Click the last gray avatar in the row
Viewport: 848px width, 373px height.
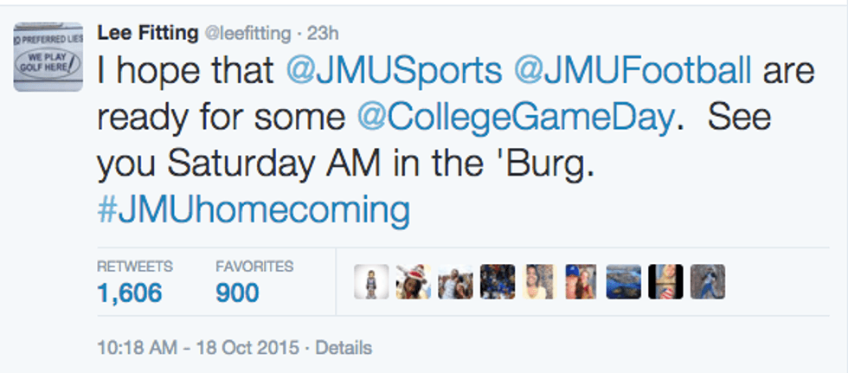pos(707,282)
